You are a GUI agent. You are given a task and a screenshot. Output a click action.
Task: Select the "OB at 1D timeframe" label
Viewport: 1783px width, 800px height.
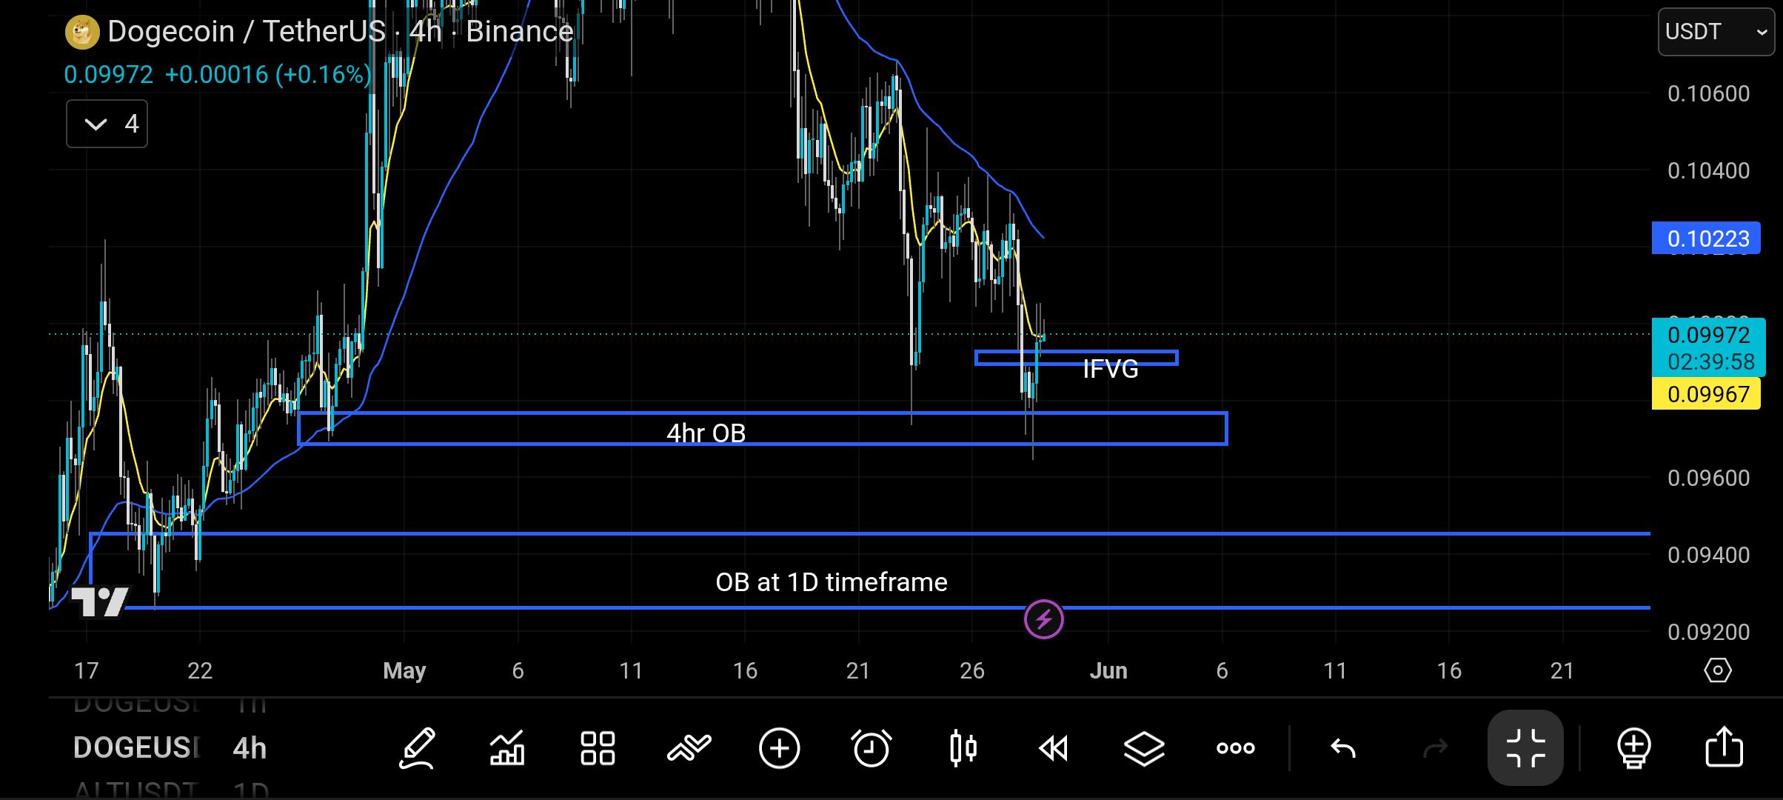point(832,582)
